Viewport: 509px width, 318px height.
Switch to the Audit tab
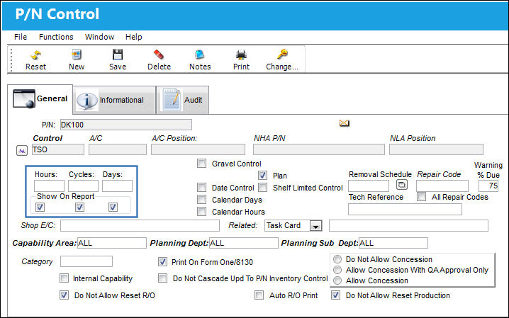(x=183, y=100)
